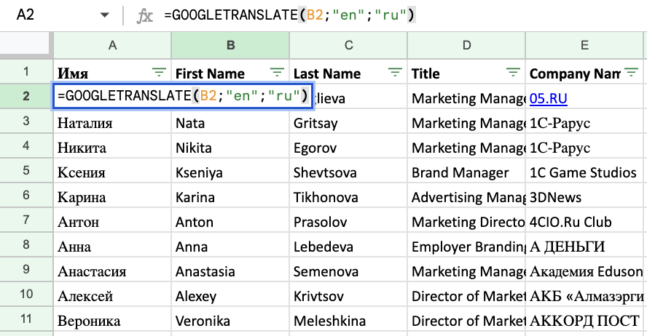Open the Company Name column filter icon
Viewport: 647px width, 336px height.
pyautogui.click(x=631, y=73)
